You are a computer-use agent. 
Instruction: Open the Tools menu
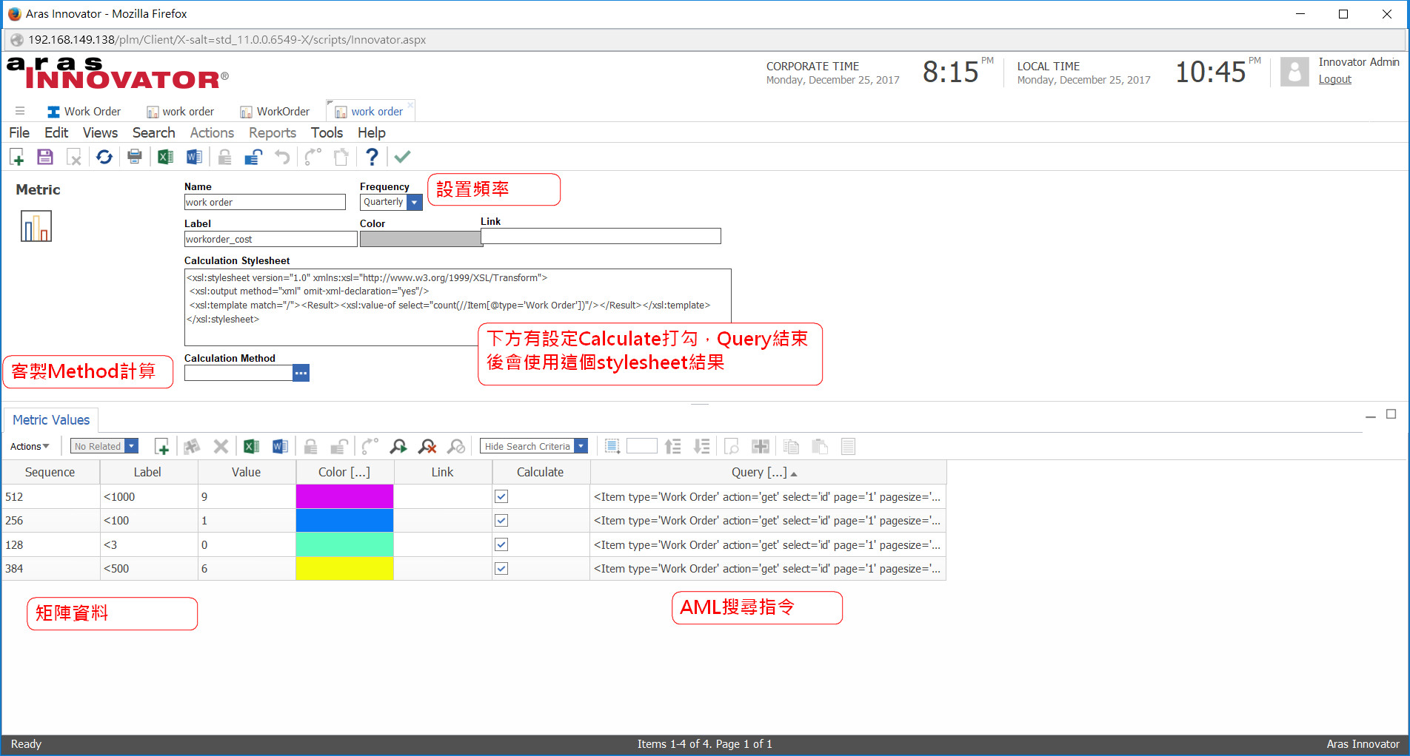(327, 132)
